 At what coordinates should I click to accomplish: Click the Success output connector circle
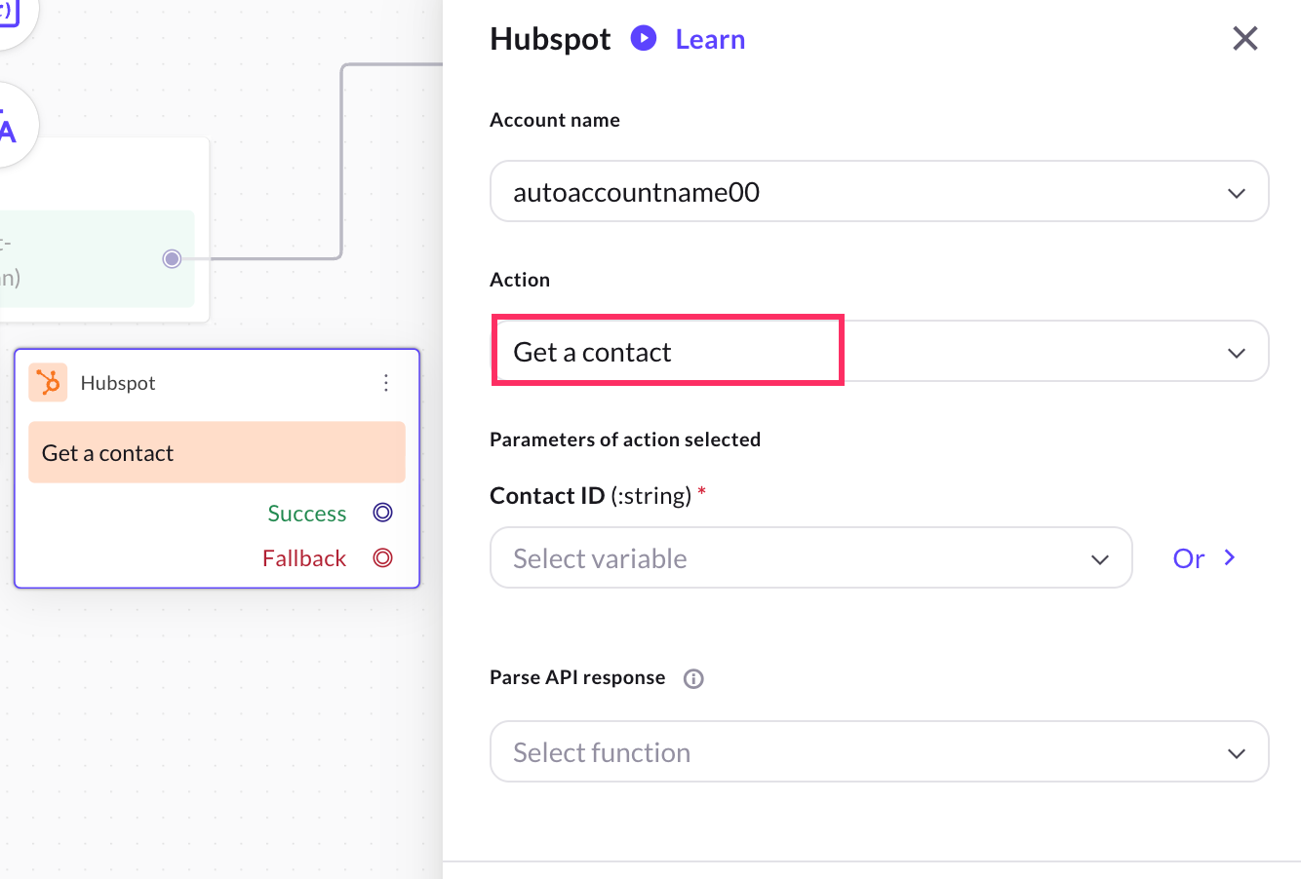tap(383, 513)
